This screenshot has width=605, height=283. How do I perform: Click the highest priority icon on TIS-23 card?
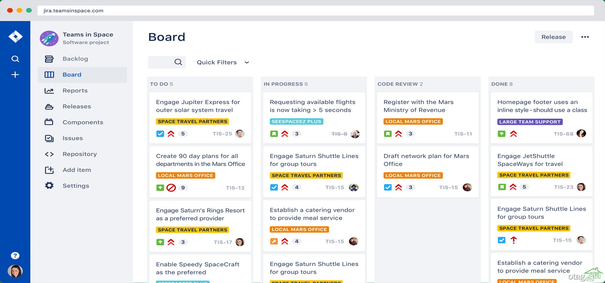point(513,187)
